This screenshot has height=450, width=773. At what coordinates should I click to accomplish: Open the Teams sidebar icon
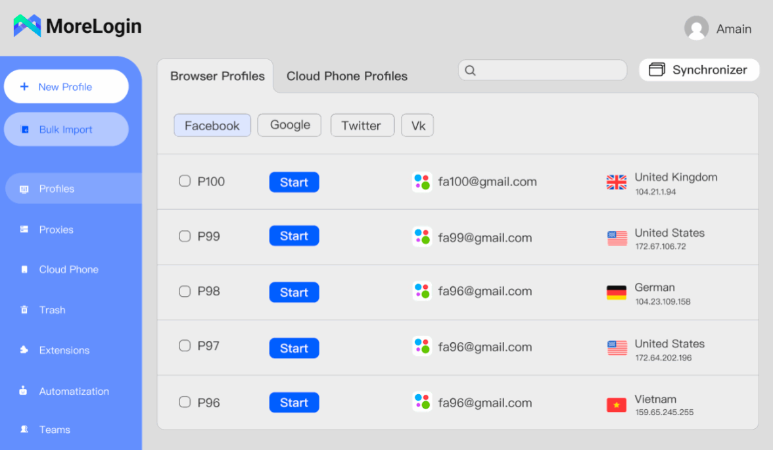24,430
